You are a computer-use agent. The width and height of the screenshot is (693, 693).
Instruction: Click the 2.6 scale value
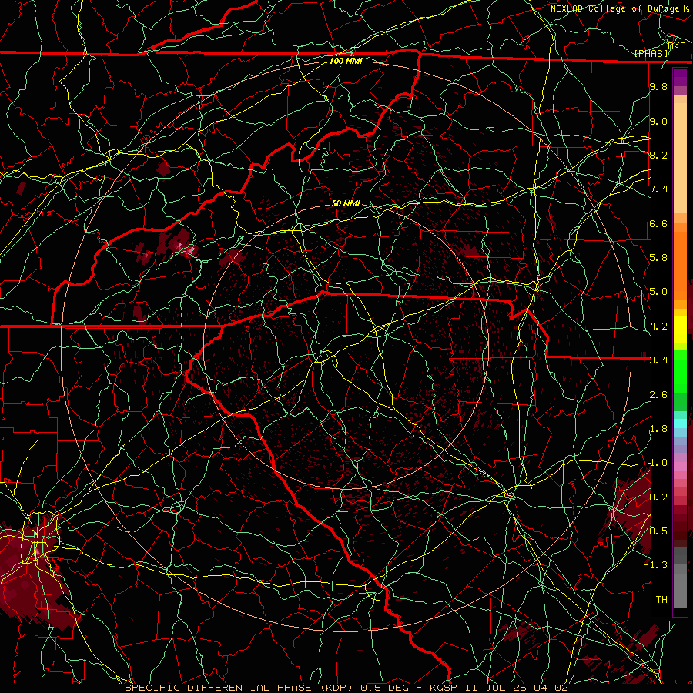[658, 395]
